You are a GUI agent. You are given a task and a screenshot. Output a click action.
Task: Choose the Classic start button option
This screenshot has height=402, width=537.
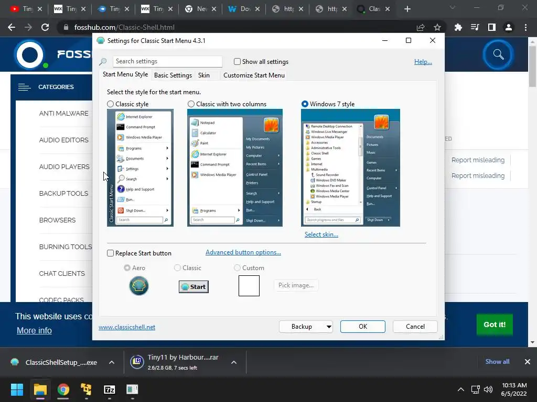pos(177,267)
